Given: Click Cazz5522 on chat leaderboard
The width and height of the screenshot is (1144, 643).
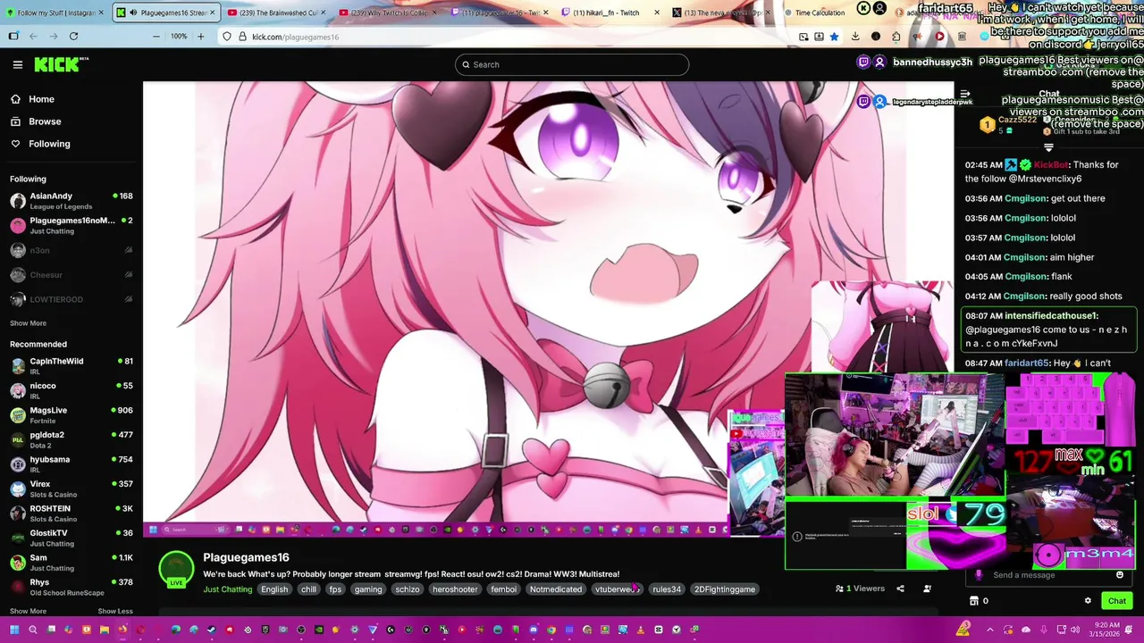Looking at the screenshot, I should (x=1017, y=120).
